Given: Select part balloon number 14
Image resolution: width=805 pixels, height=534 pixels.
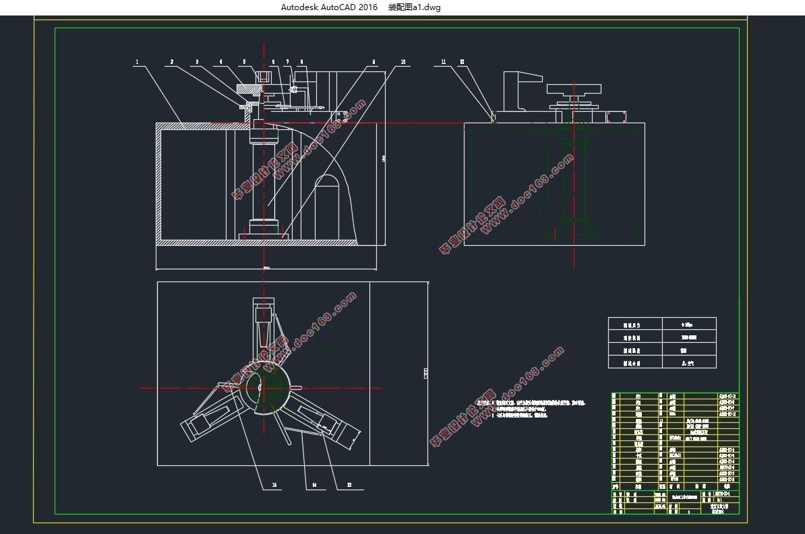Looking at the screenshot, I should click(x=314, y=485).
